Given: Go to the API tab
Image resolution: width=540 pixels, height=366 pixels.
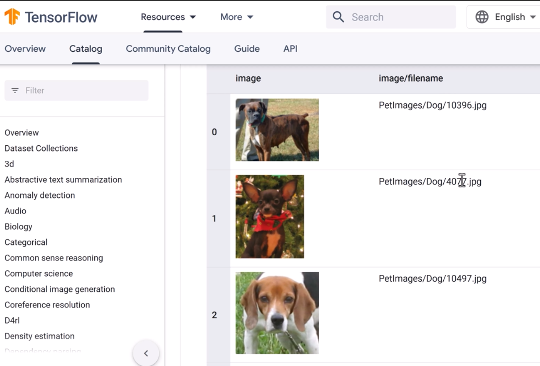Looking at the screenshot, I should tap(290, 49).
